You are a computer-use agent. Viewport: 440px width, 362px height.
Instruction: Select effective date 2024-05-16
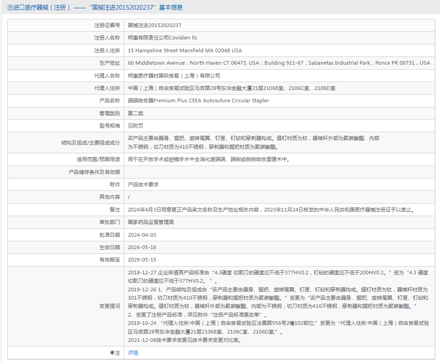[x=142, y=247]
